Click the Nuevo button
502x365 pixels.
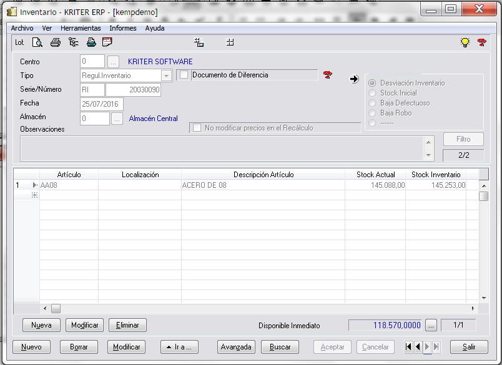31,347
